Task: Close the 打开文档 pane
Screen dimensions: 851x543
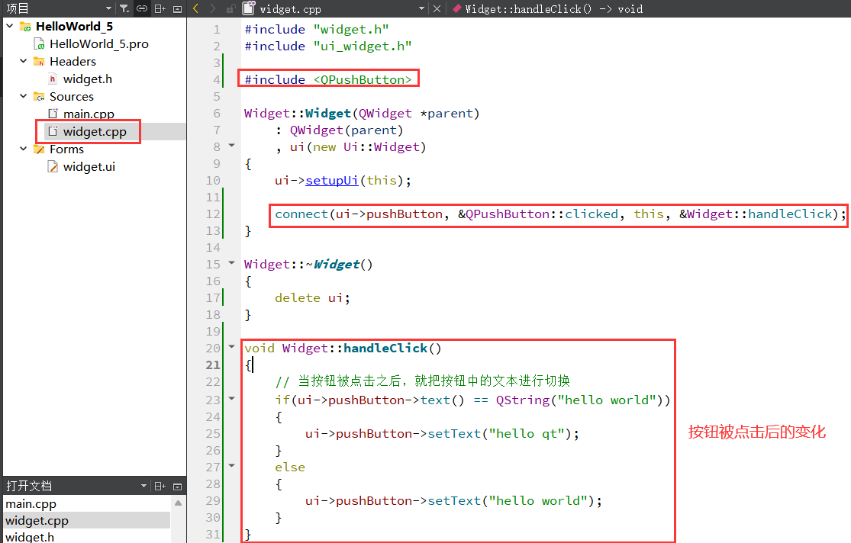Action: [178, 487]
